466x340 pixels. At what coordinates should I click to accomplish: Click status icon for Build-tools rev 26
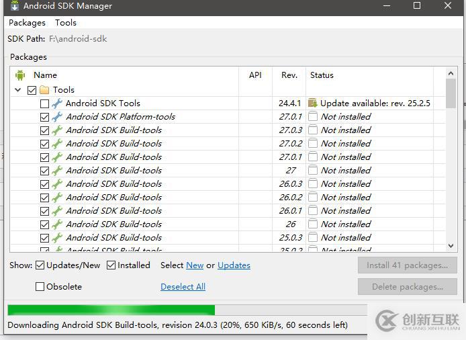(313, 224)
